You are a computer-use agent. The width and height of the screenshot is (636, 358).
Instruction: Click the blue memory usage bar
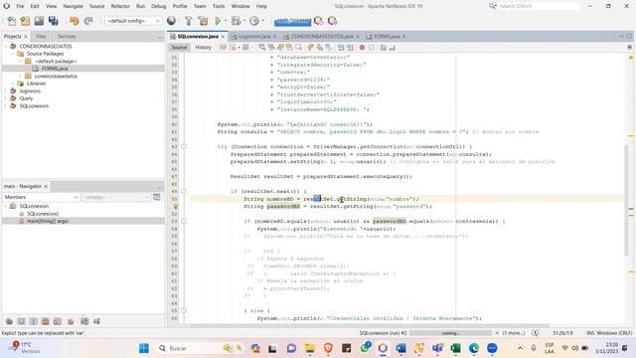tap(292, 21)
